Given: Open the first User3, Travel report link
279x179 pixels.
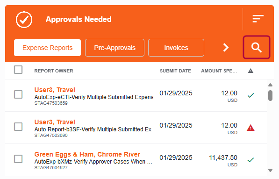Looking at the screenshot, I should [x=55, y=90].
